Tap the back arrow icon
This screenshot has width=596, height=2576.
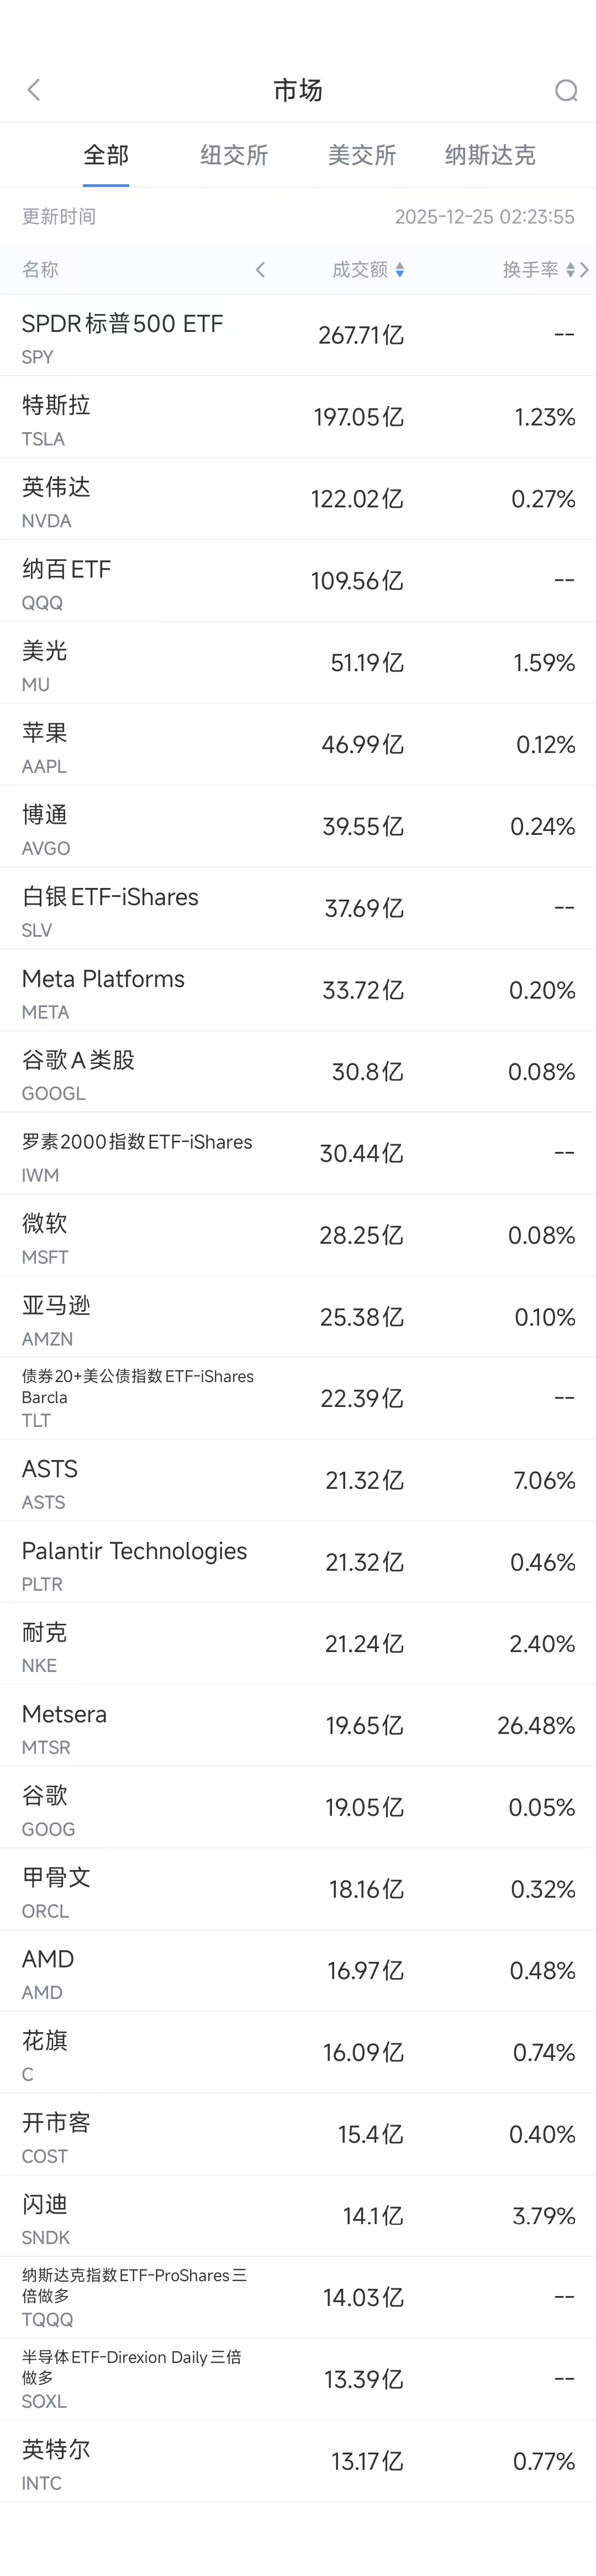tap(34, 90)
